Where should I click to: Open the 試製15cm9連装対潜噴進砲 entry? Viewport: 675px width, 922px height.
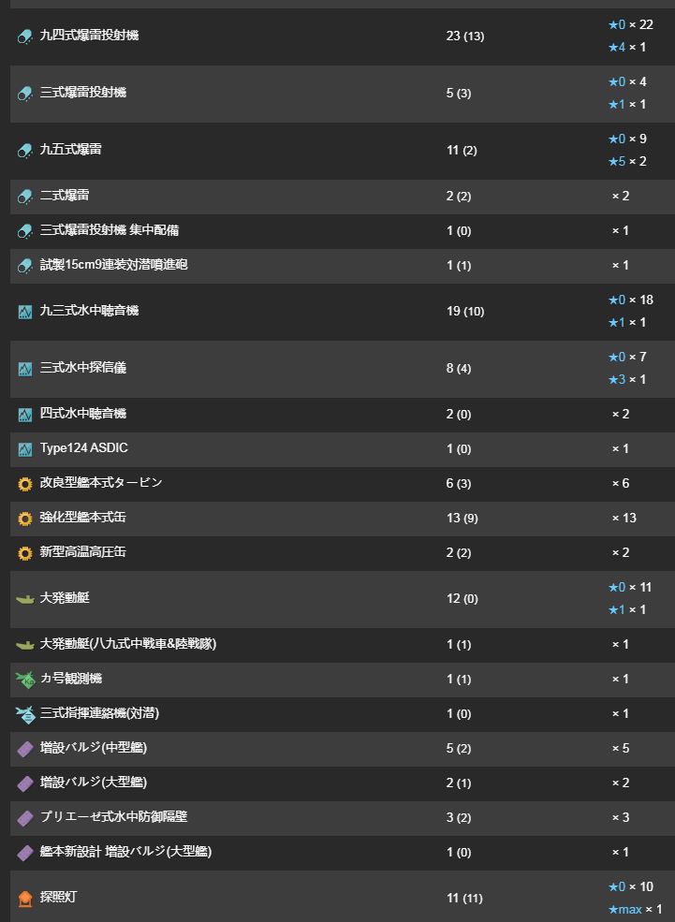(x=113, y=265)
